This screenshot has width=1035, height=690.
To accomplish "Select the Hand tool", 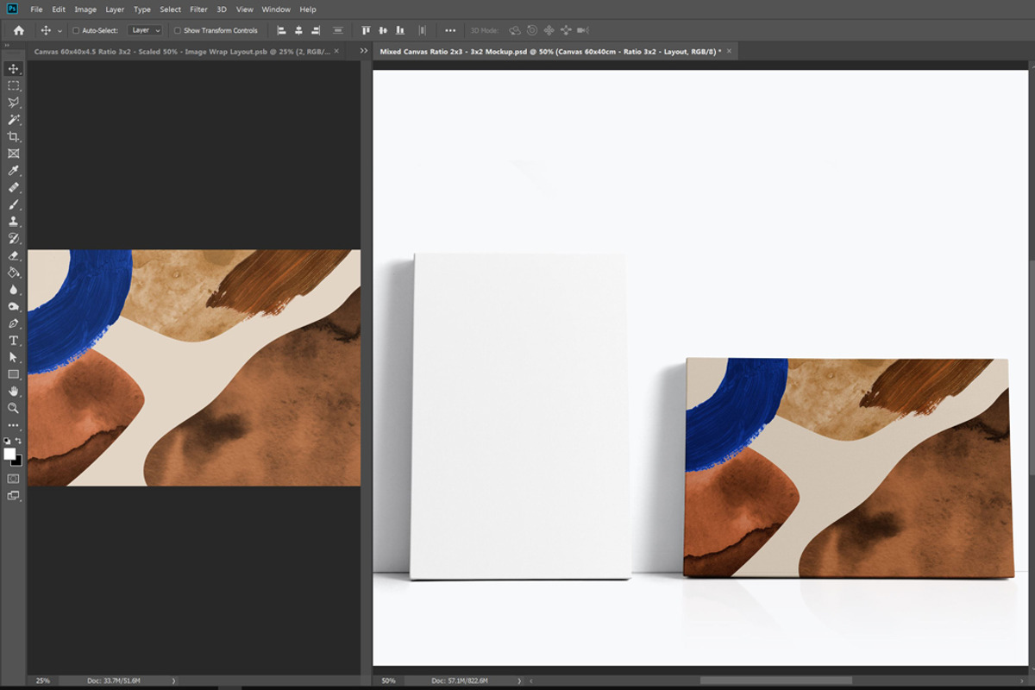I will point(13,391).
